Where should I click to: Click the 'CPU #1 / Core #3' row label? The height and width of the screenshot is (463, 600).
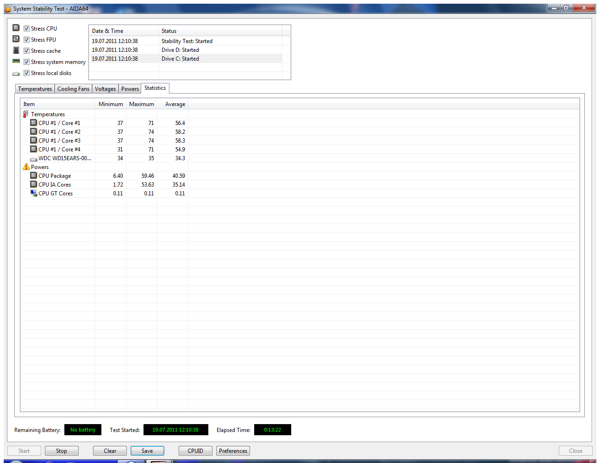point(59,141)
